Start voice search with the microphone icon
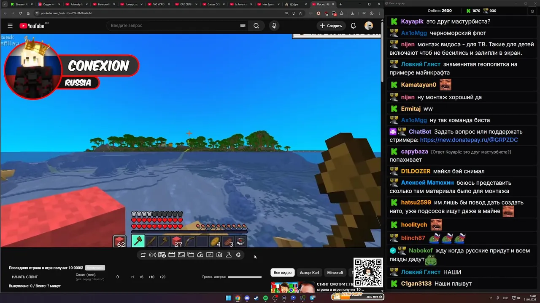The height and width of the screenshot is (303, 540). pyautogui.click(x=274, y=26)
